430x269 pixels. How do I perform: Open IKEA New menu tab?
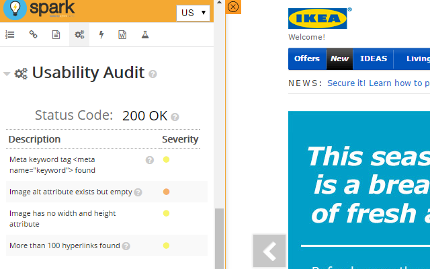click(x=339, y=59)
